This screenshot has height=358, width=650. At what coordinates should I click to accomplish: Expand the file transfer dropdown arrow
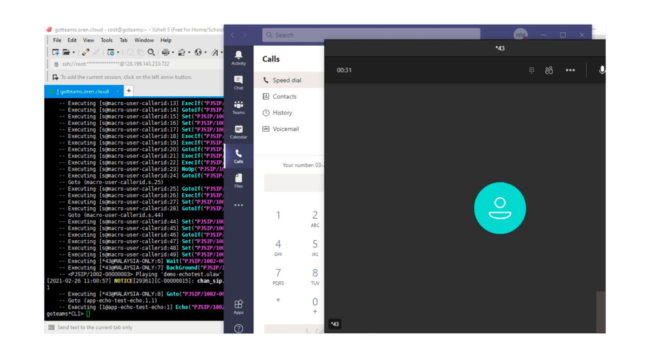tap(189, 53)
